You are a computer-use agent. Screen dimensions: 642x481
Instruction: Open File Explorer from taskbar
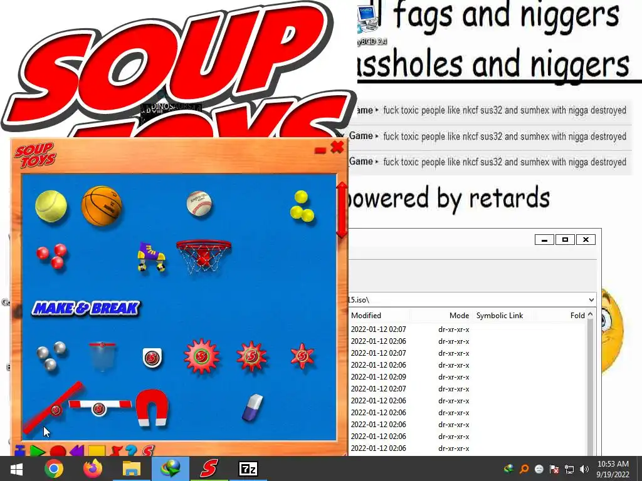(132, 469)
